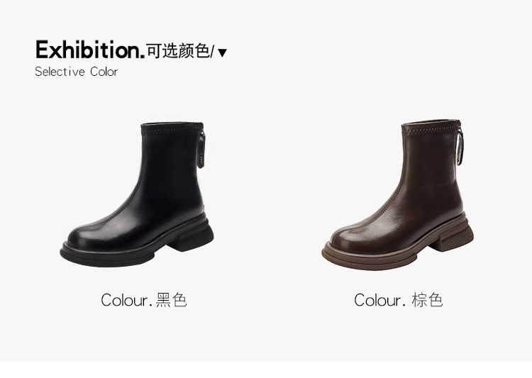Screen dimensions: 532x378
Task: Click the black ankle boot image
Action: point(137,194)
